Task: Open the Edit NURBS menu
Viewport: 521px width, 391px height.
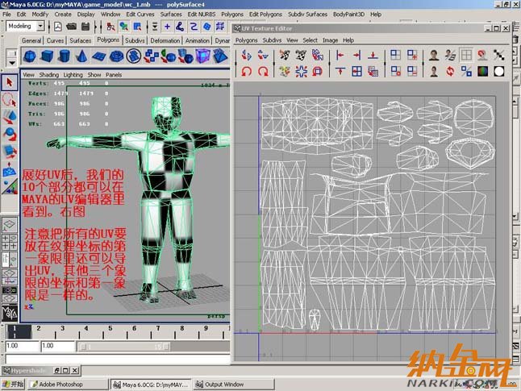Action: point(202,15)
